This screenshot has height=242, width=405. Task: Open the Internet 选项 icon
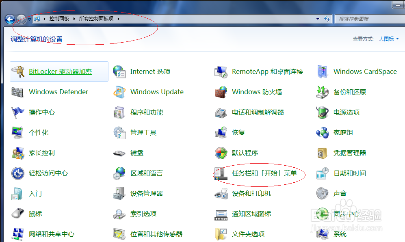119,71
